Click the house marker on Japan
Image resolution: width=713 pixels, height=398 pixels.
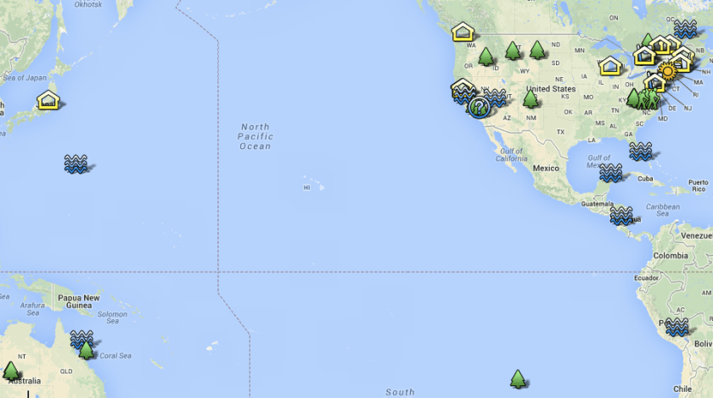[48, 100]
